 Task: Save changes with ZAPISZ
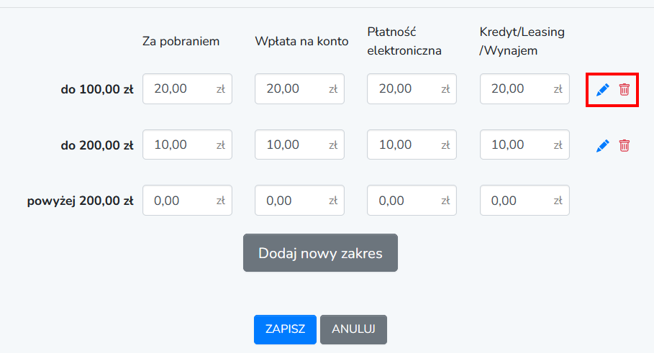pos(285,329)
